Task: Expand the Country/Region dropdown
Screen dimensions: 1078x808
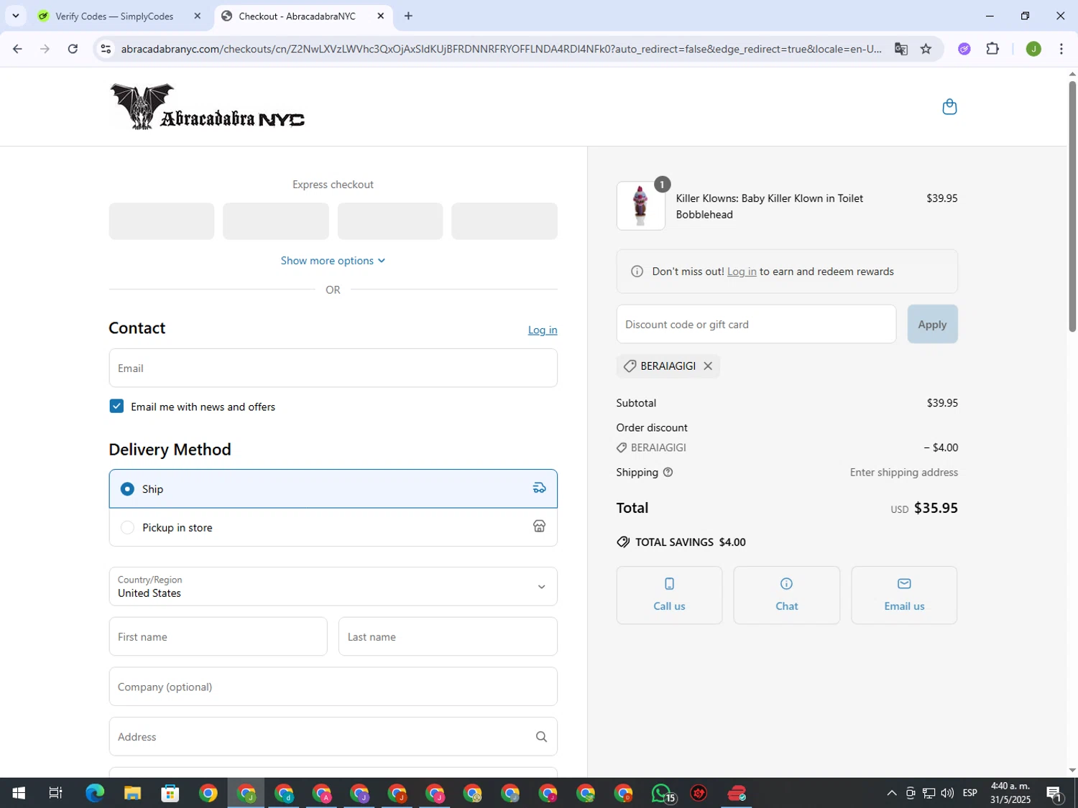Action: click(333, 586)
